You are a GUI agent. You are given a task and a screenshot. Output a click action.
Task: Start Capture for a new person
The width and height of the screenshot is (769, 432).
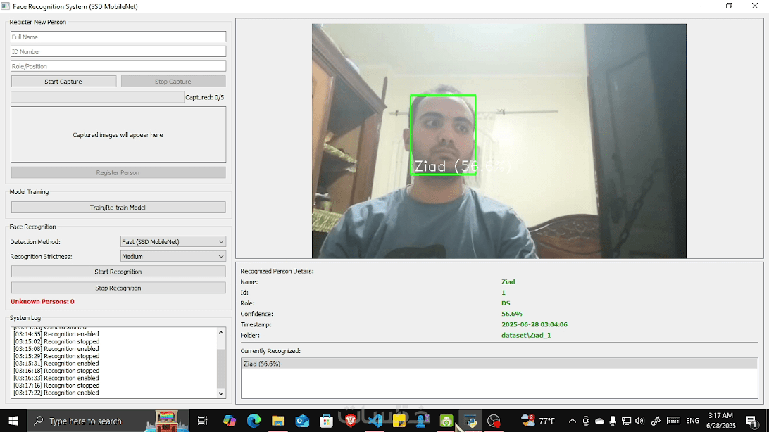(64, 82)
